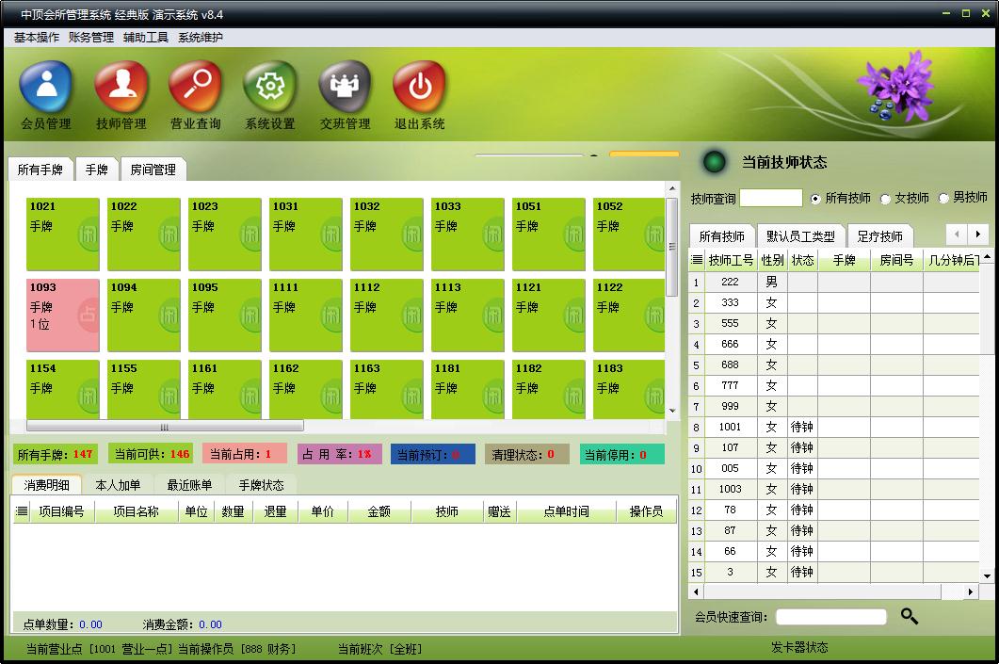The height and width of the screenshot is (664, 999).
Task: Switch to 足疗技师 tab
Action: [x=879, y=236]
